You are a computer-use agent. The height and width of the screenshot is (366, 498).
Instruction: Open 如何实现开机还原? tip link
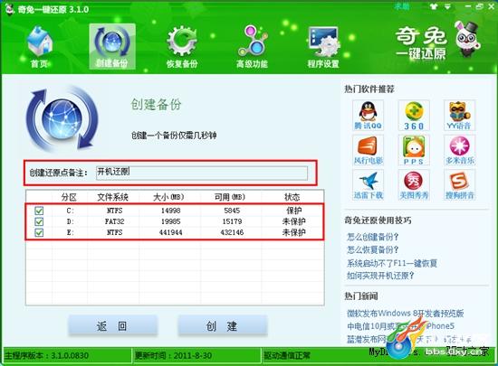380,276
